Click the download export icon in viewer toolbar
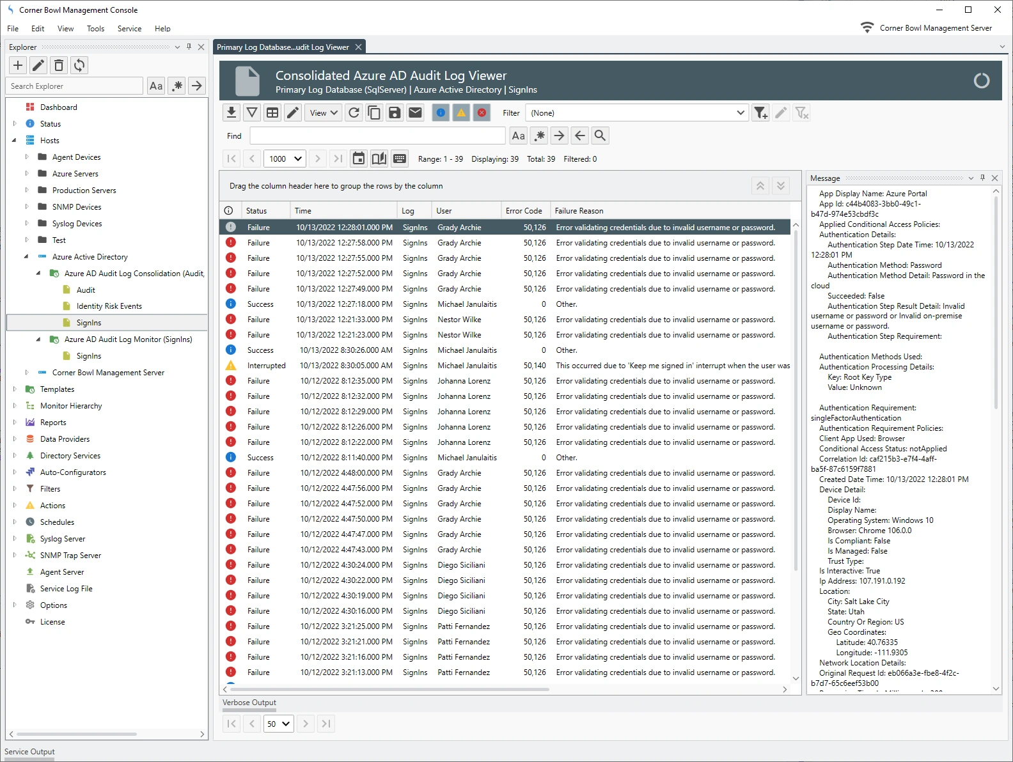The height and width of the screenshot is (762, 1013). 232,113
